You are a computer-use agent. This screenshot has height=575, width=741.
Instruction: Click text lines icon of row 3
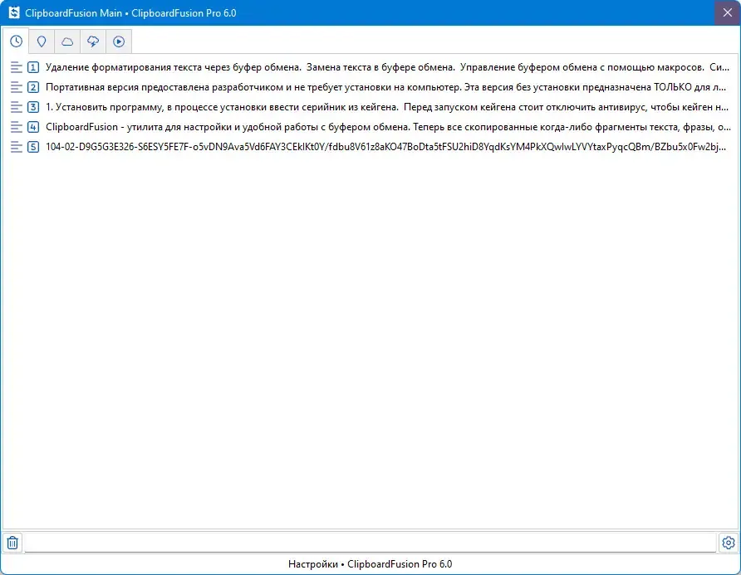(x=16, y=107)
